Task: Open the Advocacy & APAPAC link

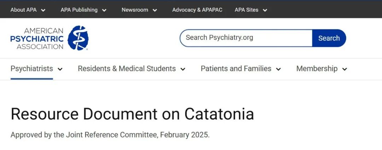Action: click(197, 10)
